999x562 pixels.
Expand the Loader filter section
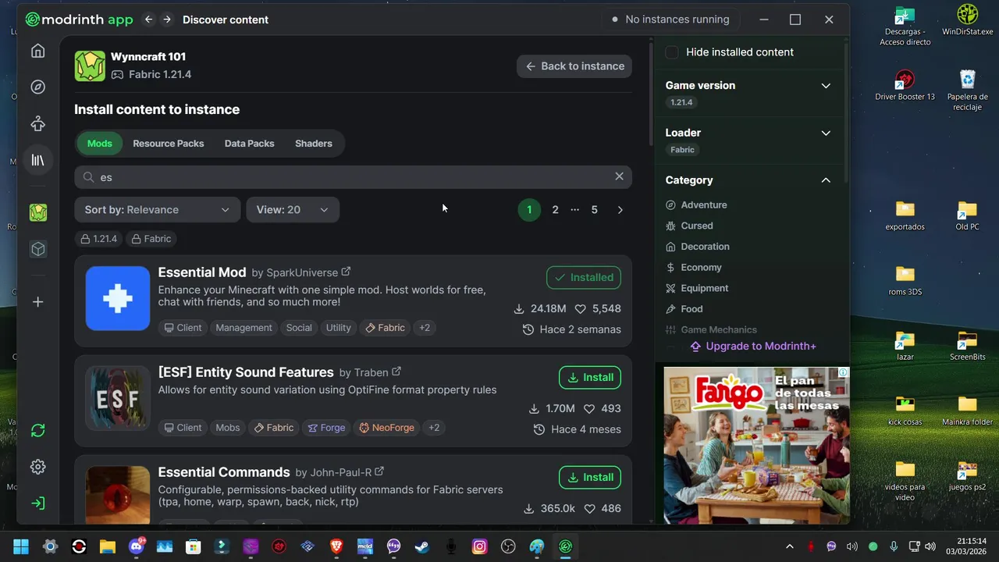point(826,133)
